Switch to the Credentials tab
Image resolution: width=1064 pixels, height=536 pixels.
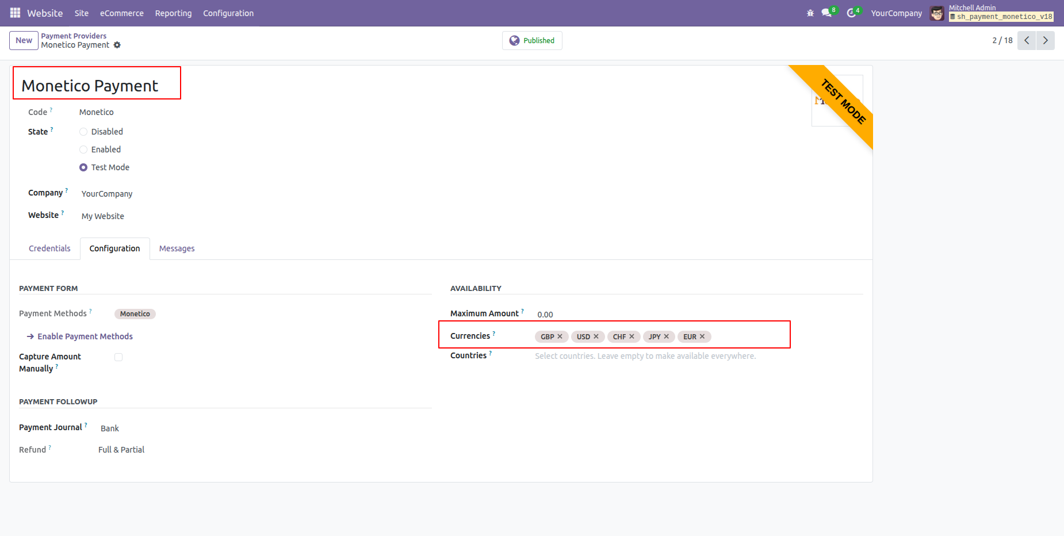[x=49, y=248]
